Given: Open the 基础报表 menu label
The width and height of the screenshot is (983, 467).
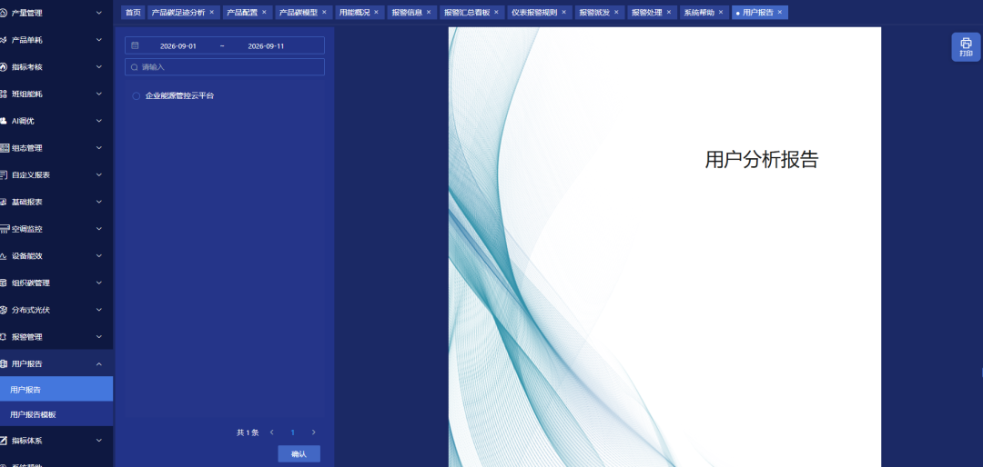Looking at the screenshot, I should click(x=27, y=203).
